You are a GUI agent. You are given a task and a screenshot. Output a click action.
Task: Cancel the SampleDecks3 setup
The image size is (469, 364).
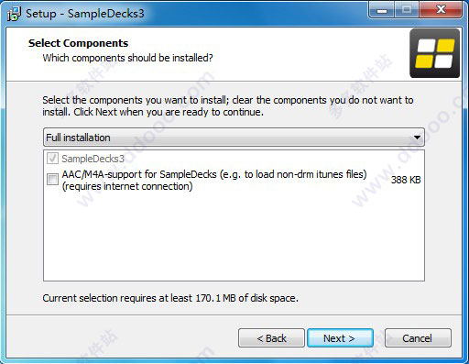pyautogui.click(x=418, y=338)
